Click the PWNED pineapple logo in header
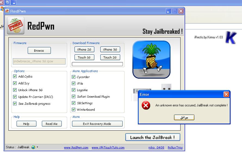Image resolution: width=242 pixels, height=157 pixels. (x=15, y=26)
